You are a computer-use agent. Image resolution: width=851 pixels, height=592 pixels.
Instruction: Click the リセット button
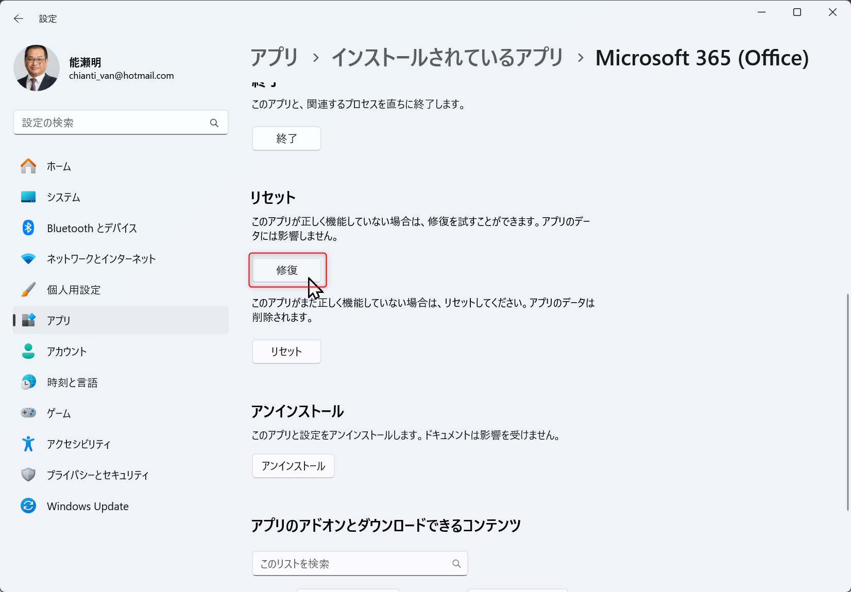286,352
